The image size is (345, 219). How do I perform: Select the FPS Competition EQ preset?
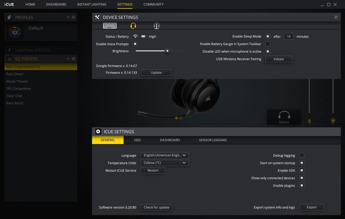(41, 88)
